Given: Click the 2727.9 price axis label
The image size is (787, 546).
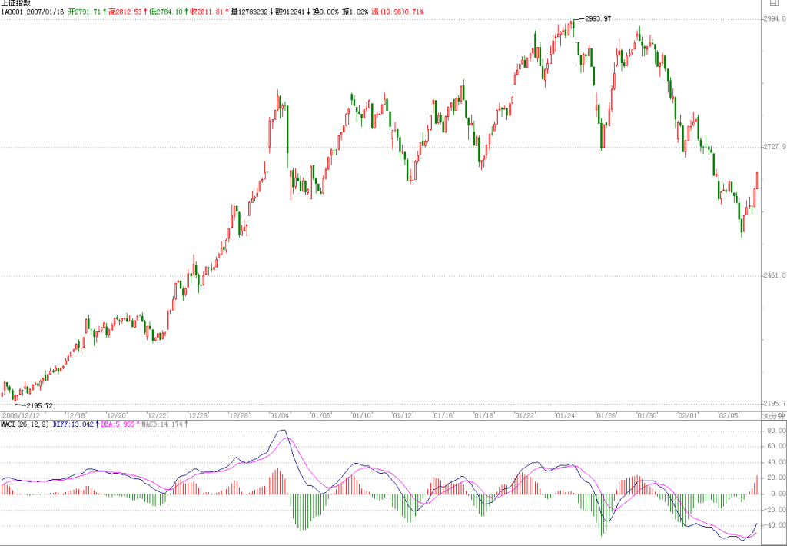Looking at the screenshot, I should click(x=775, y=147).
